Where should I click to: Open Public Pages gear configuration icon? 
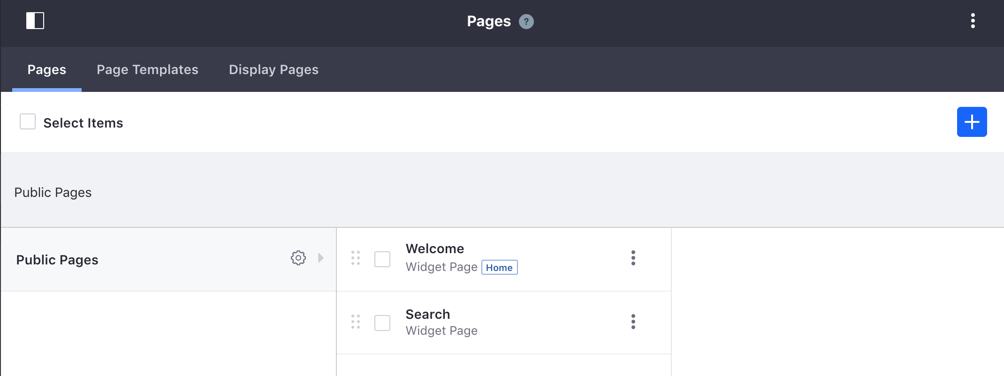click(298, 258)
